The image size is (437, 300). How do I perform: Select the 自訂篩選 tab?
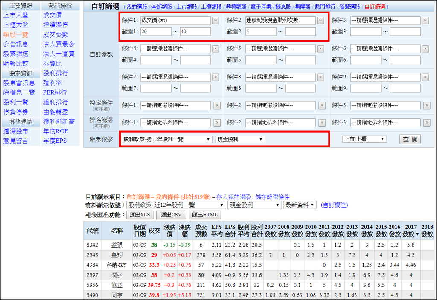[375, 7]
